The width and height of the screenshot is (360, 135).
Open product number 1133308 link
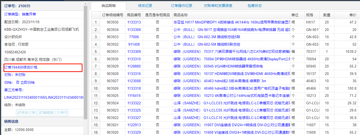pos(134,30)
